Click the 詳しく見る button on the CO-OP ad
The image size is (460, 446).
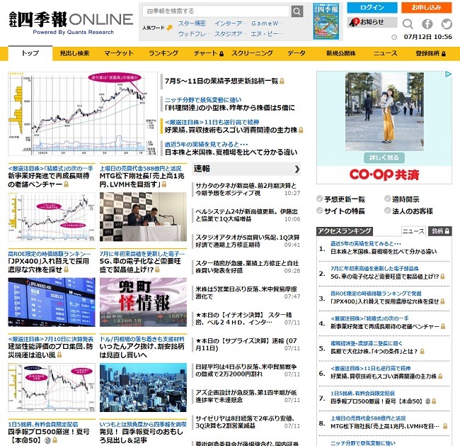click(x=384, y=157)
